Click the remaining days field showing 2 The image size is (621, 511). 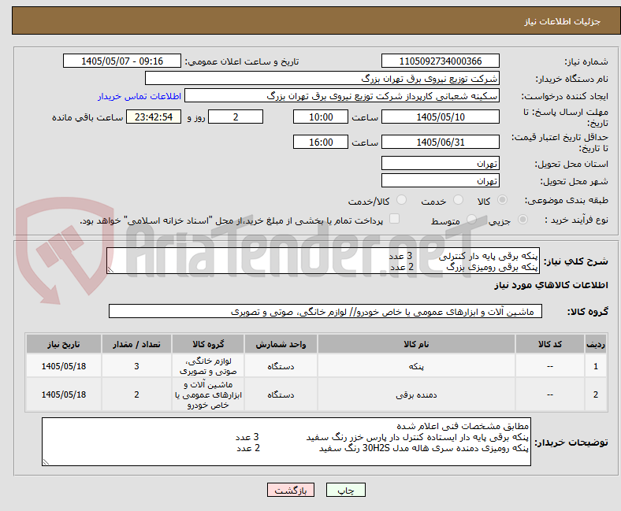(236, 117)
